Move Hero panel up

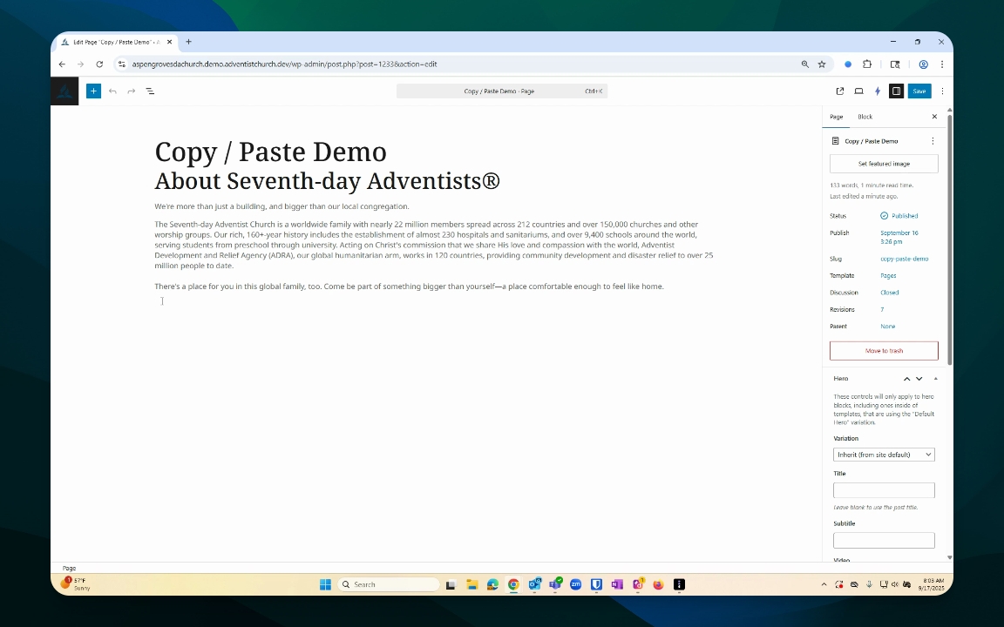(906, 379)
